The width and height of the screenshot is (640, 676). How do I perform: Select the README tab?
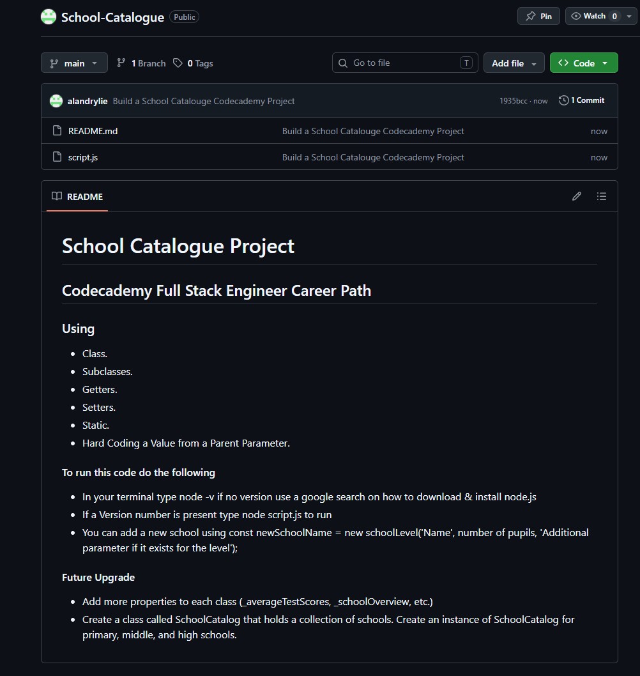click(77, 197)
